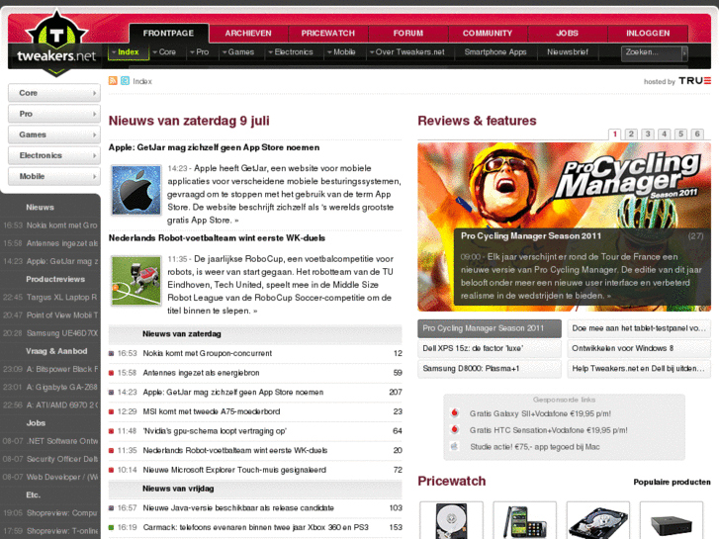
Task: Expand the Mobile sidebar button
Action: [54, 176]
